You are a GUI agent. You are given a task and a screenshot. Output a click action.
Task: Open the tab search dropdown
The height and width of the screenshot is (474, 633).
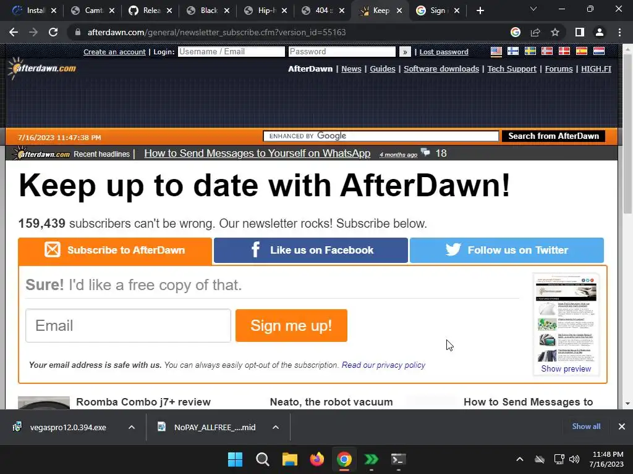click(533, 9)
